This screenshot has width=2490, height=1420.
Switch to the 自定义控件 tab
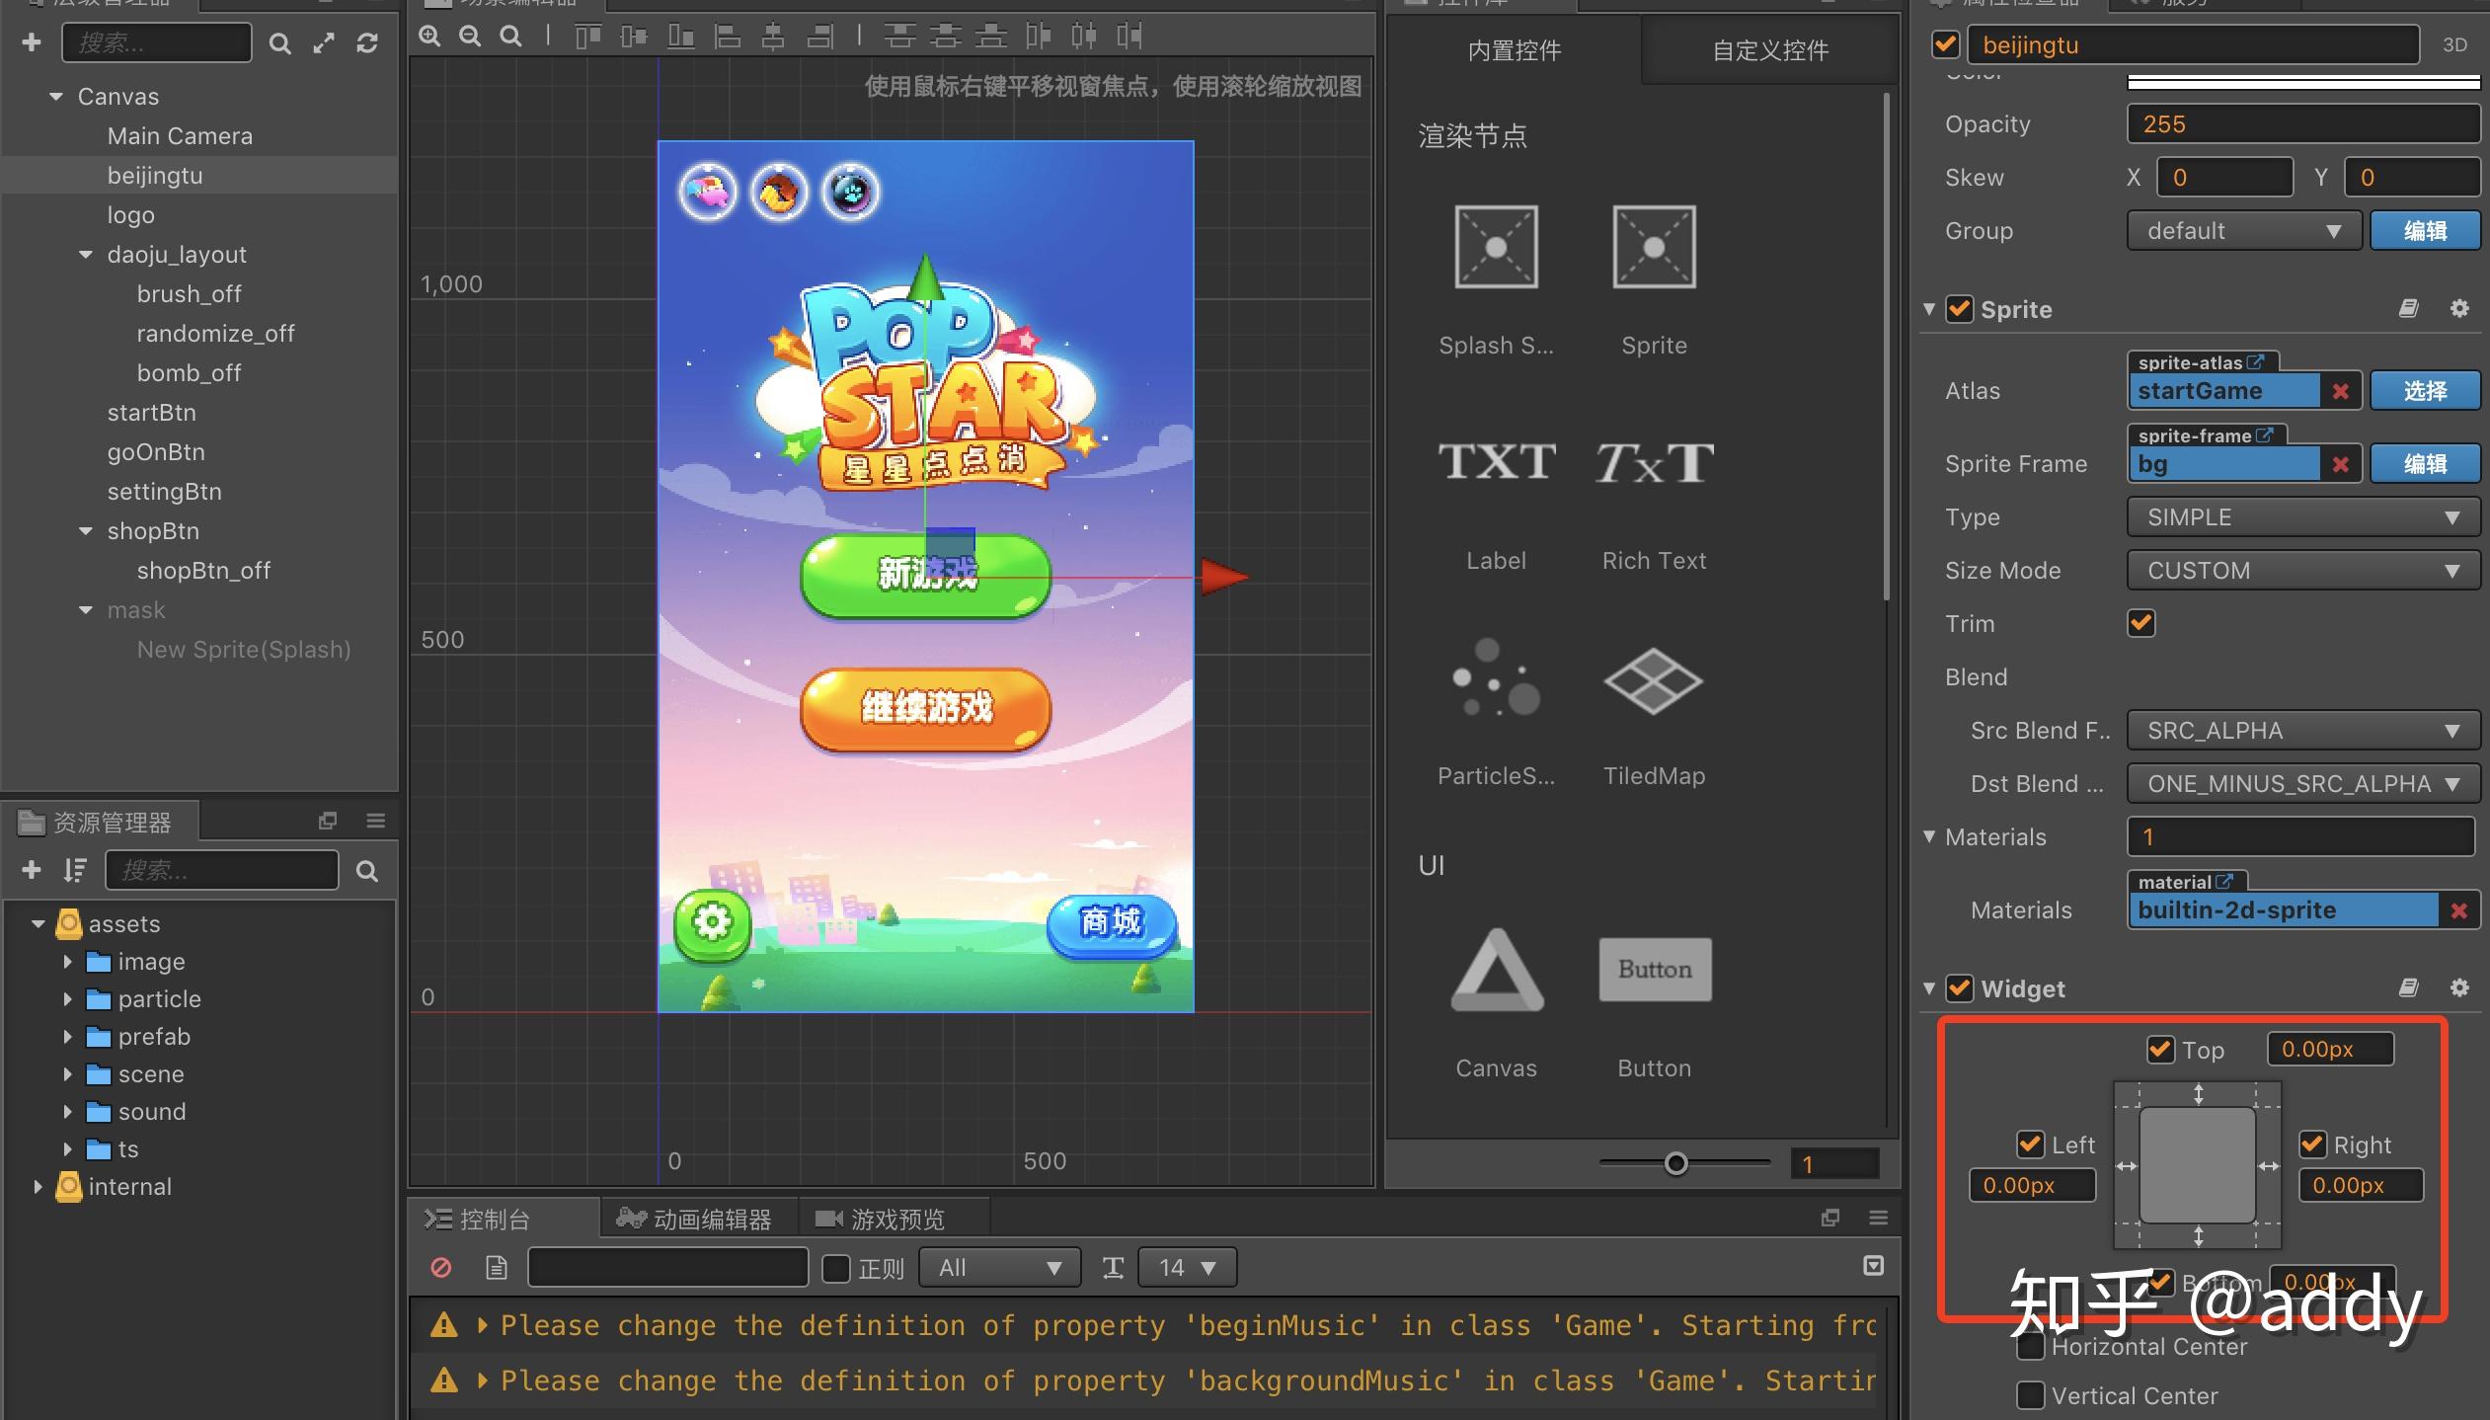pos(1769,50)
